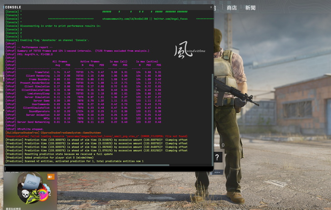Viewport: 331px width, 210px height.
Task: Click the orange 新! badge
Action: coord(50,177)
